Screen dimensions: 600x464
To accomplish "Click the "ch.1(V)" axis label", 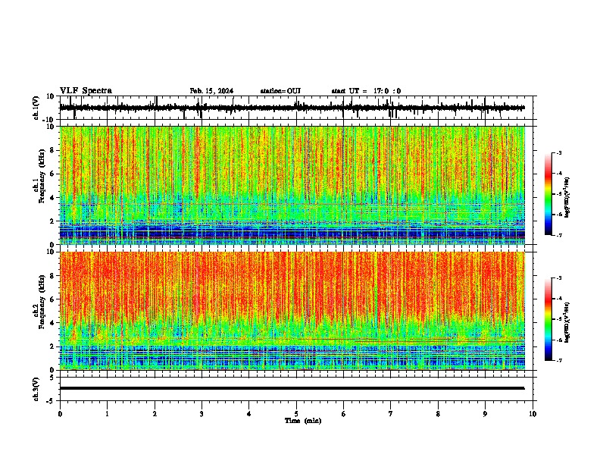I will (36, 108).
